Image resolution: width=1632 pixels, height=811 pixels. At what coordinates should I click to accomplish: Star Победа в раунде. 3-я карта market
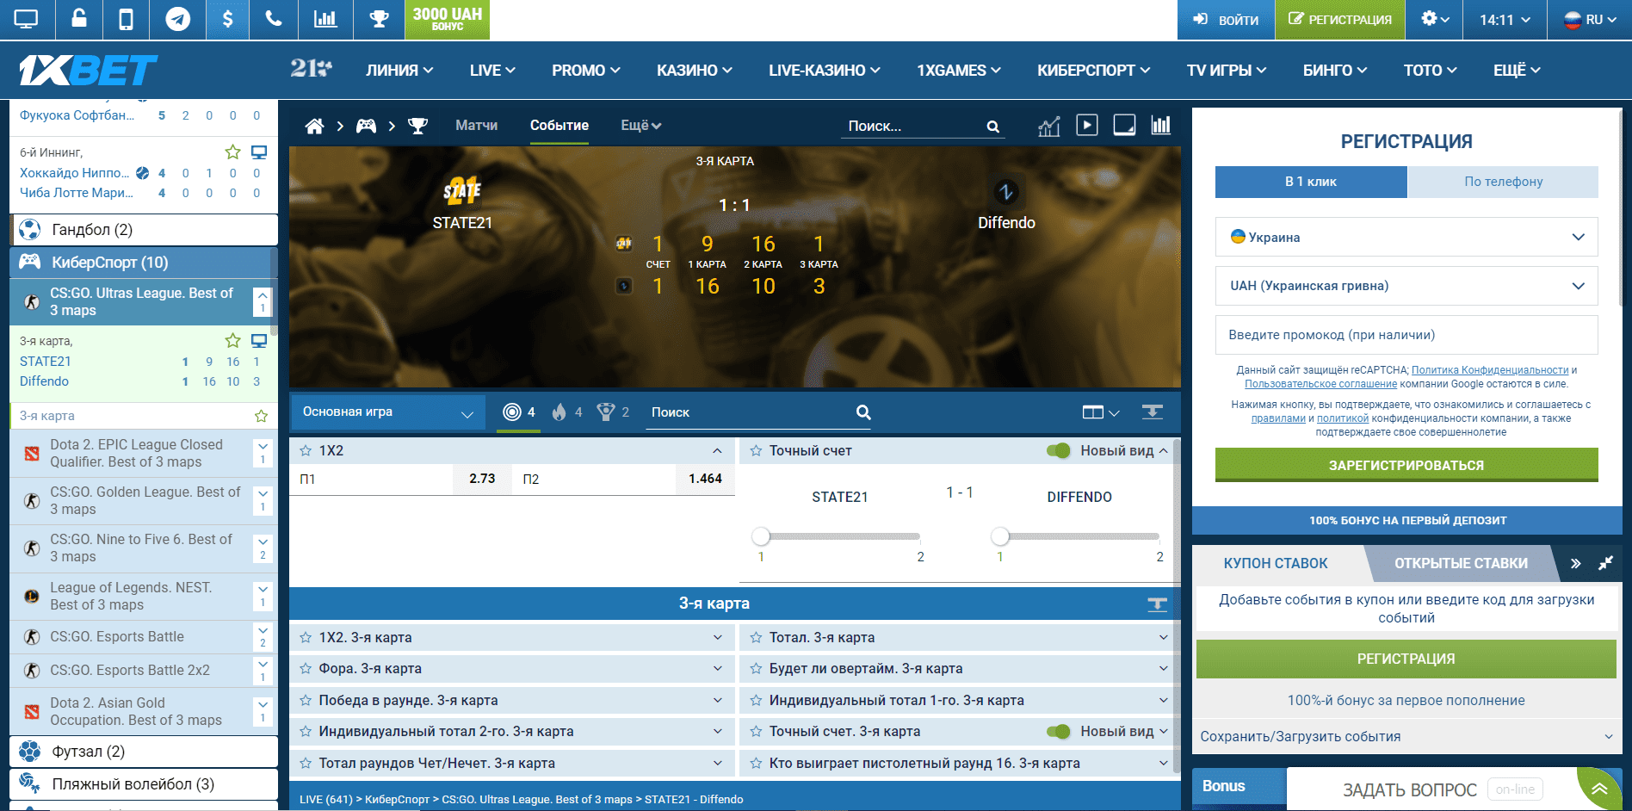point(306,700)
